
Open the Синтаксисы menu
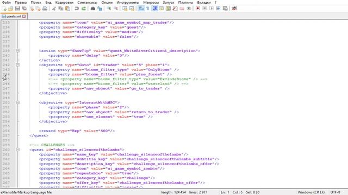[x=88, y=2]
